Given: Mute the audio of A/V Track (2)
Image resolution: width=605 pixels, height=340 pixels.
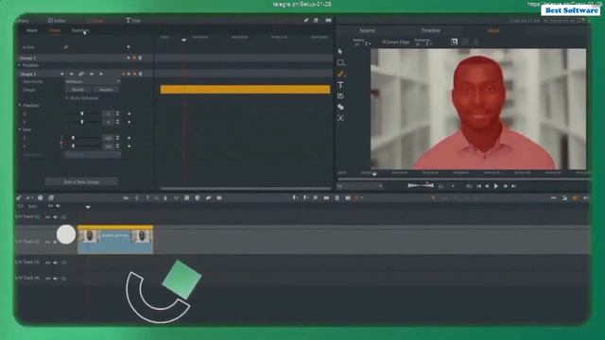Looking at the screenshot, I should coord(56,242).
